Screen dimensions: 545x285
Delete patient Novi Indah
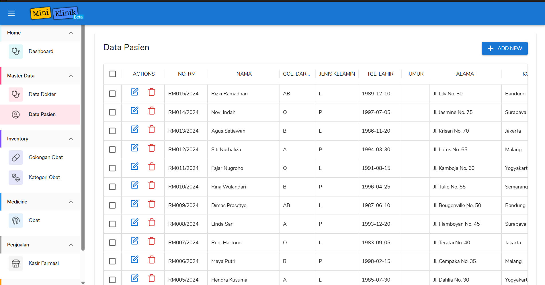tap(152, 111)
